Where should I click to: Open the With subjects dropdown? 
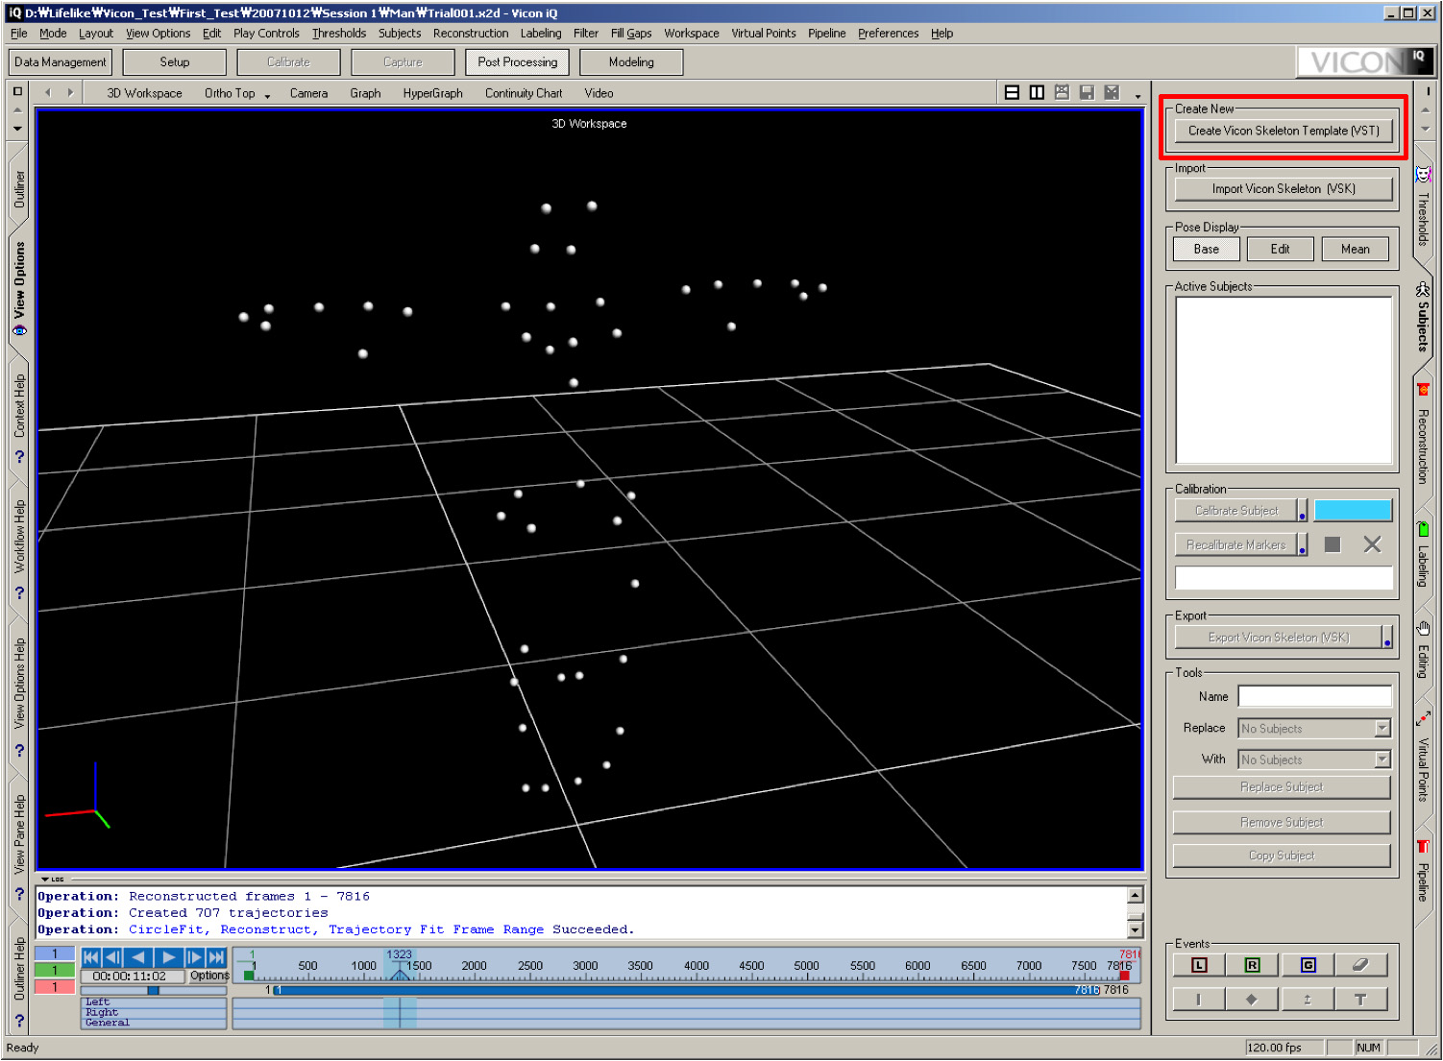point(1382,760)
